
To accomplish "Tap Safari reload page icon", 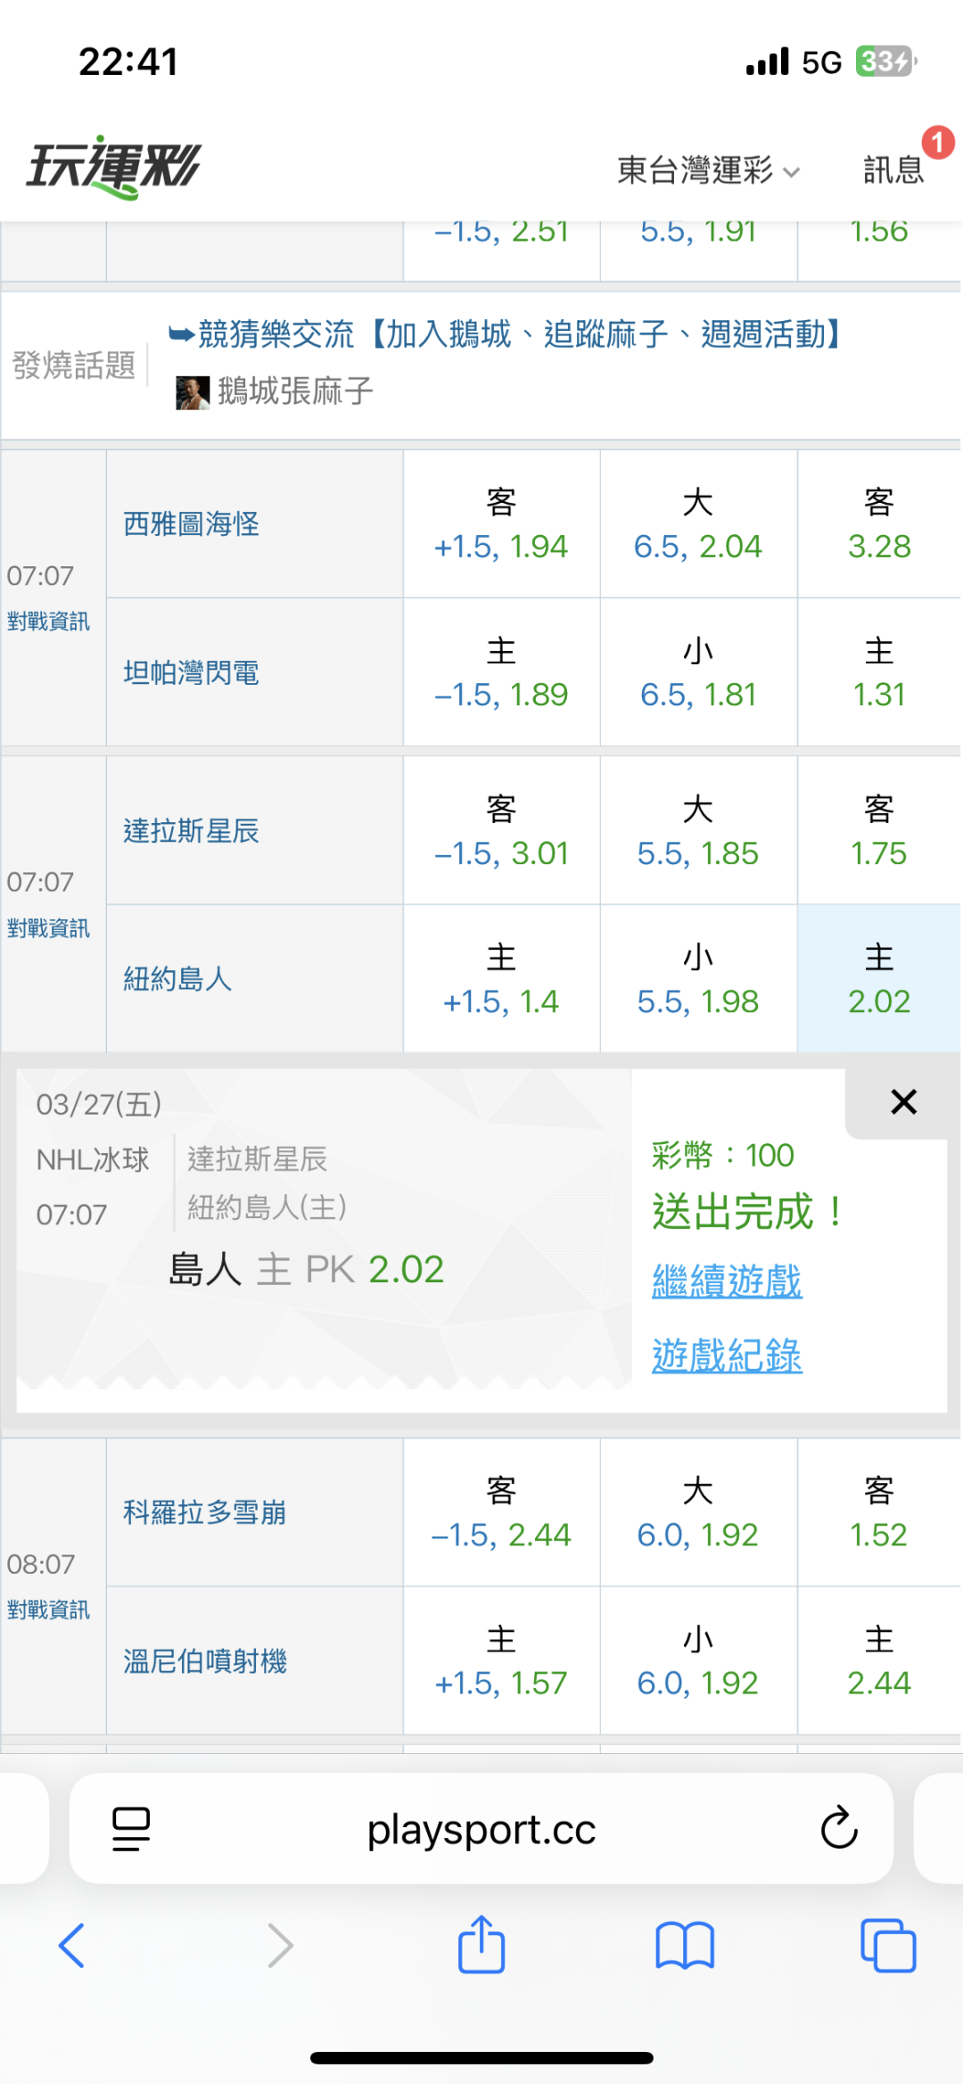I will [838, 1829].
